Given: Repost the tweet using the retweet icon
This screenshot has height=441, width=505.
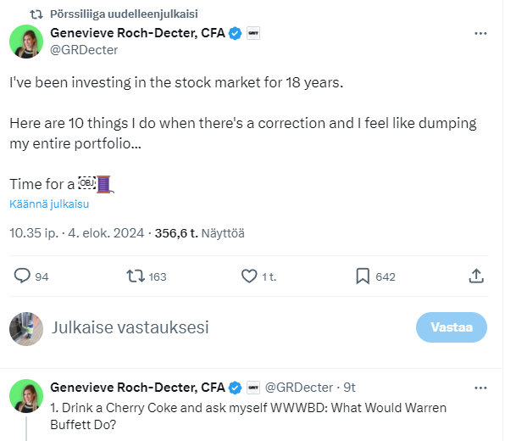Looking at the screenshot, I should point(136,276).
